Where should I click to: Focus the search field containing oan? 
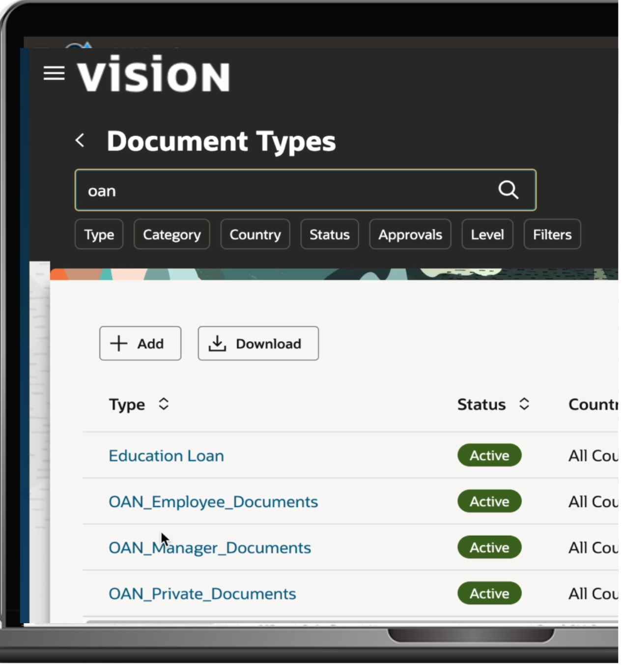tap(305, 190)
